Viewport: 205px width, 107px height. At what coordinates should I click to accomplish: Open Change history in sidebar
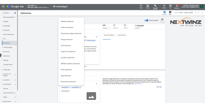pyautogui.click(x=8, y=64)
